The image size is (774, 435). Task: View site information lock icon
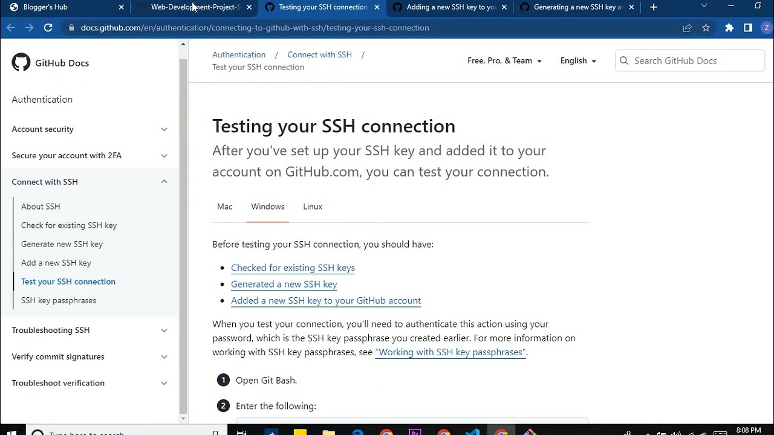(71, 28)
